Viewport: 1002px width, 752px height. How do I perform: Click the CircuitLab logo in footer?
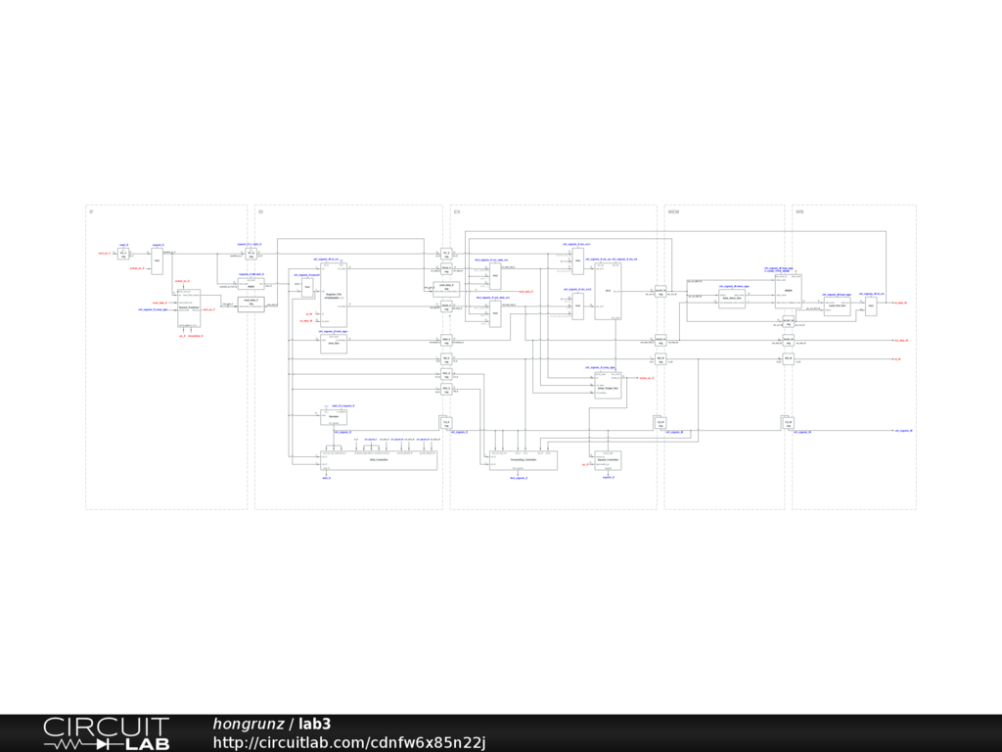(x=106, y=733)
